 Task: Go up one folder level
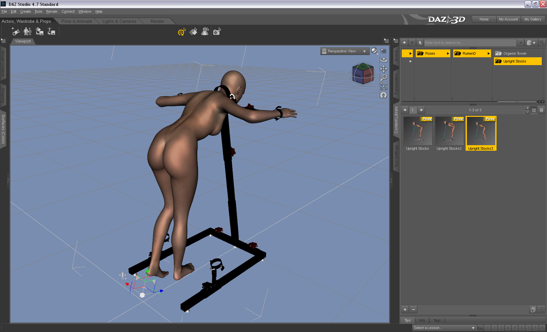(x=420, y=43)
